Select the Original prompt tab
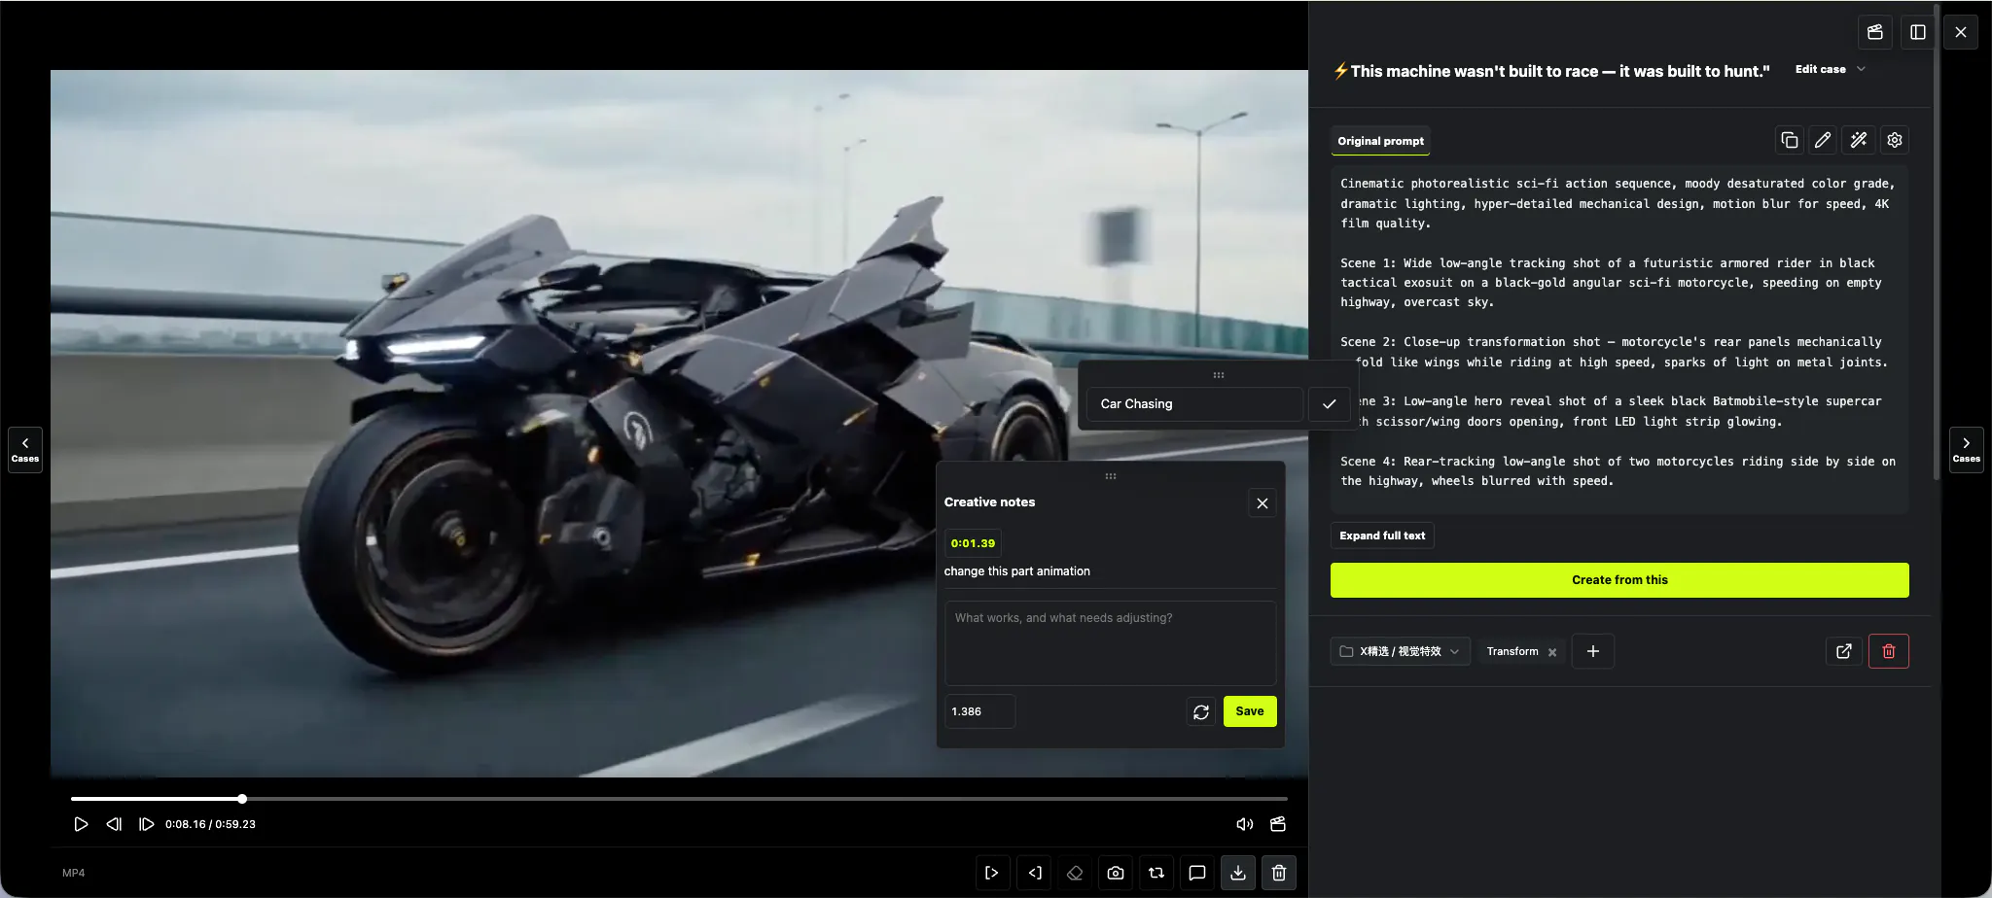 tap(1380, 141)
